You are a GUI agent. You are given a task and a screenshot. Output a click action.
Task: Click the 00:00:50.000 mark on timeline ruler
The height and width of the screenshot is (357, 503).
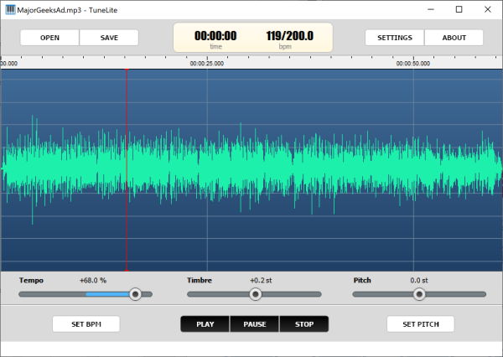(413, 63)
